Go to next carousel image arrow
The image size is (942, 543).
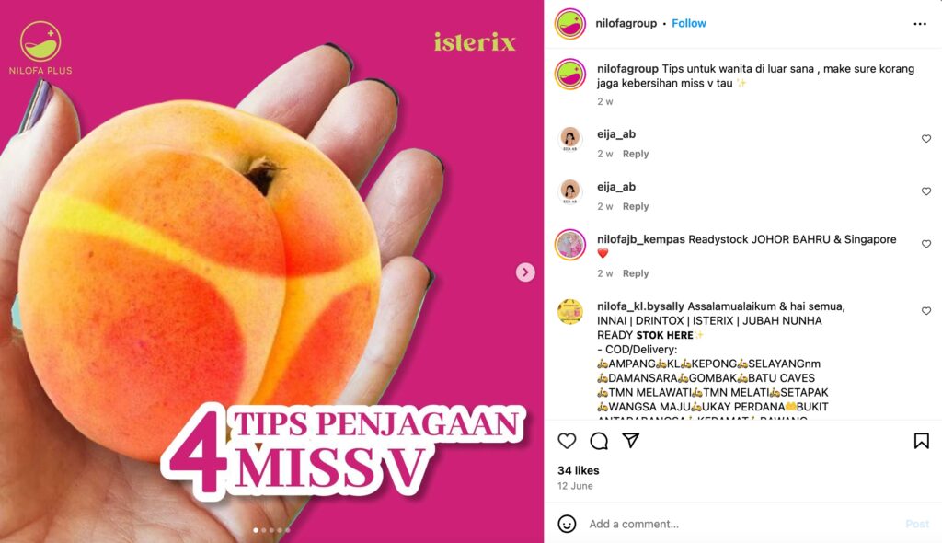tap(525, 272)
